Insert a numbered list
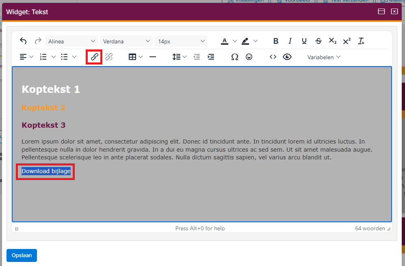405x266 pixels. [x=43, y=57]
